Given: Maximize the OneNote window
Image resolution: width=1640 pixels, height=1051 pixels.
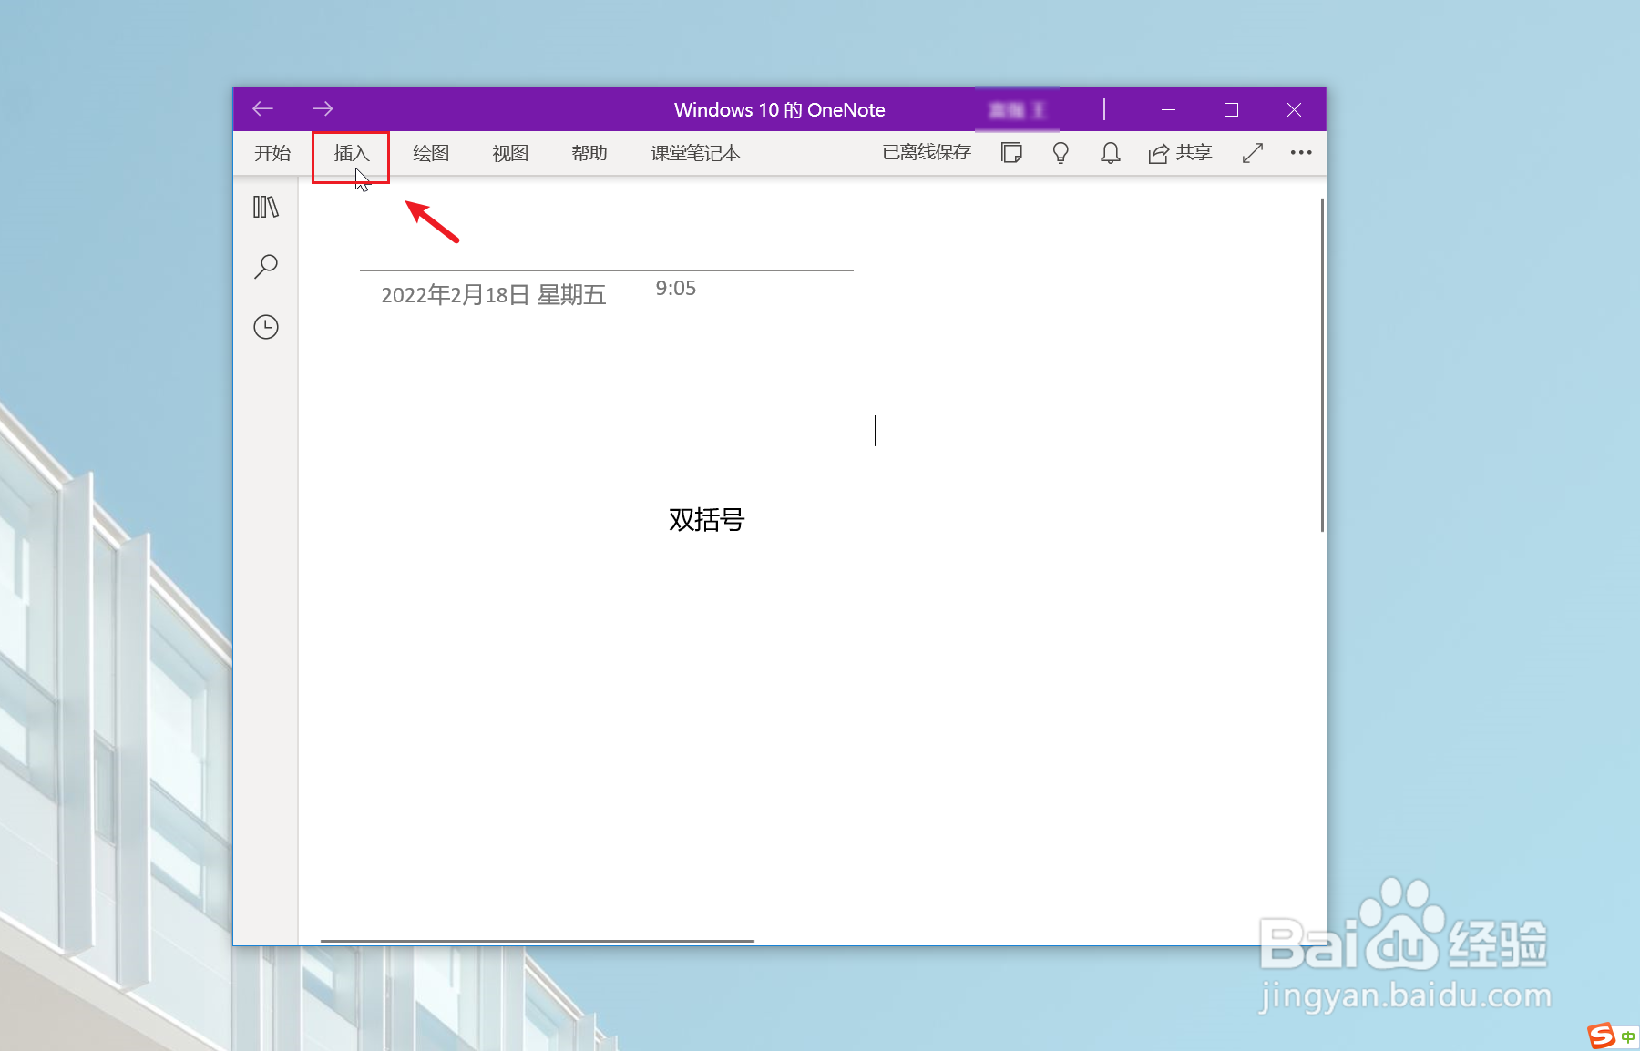Looking at the screenshot, I should click(1231, 109).
